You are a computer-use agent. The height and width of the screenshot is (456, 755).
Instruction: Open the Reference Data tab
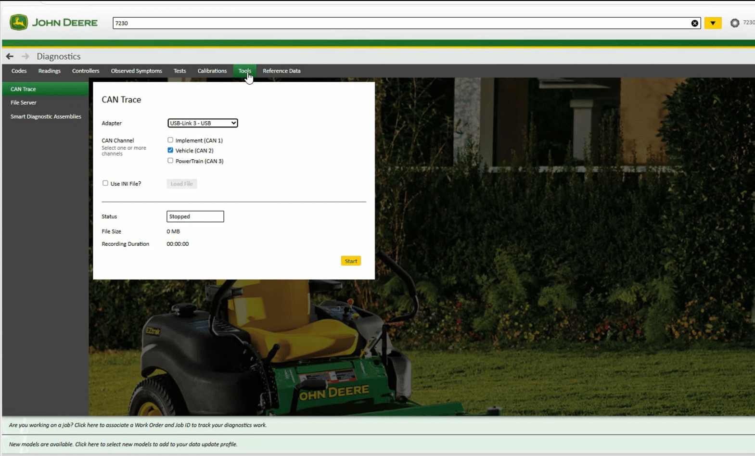click(282, 71)
